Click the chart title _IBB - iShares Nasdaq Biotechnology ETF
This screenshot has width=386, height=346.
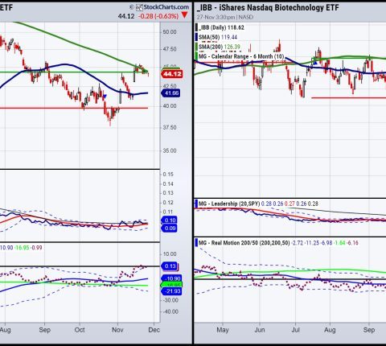coord(268,7)
